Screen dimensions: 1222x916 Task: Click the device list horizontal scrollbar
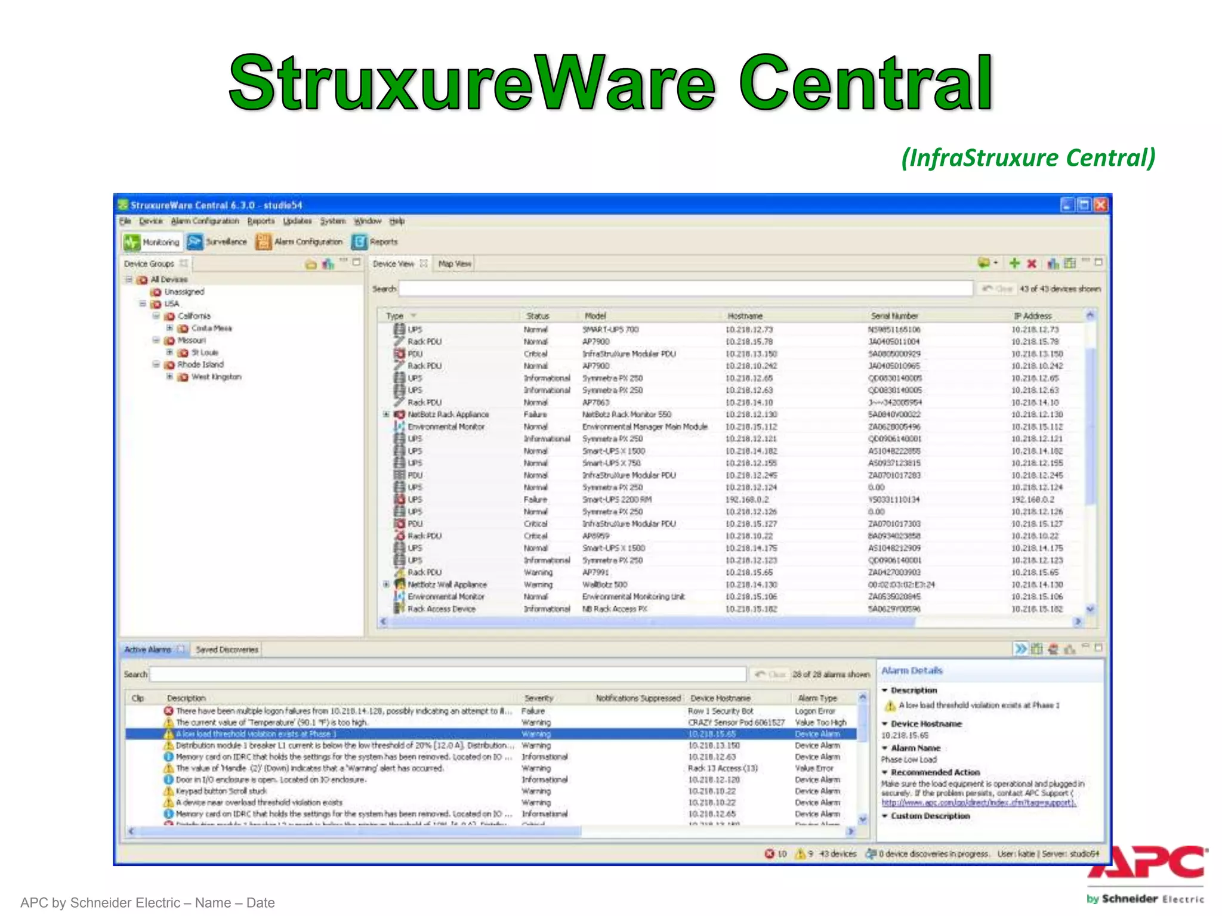[652, 621]
